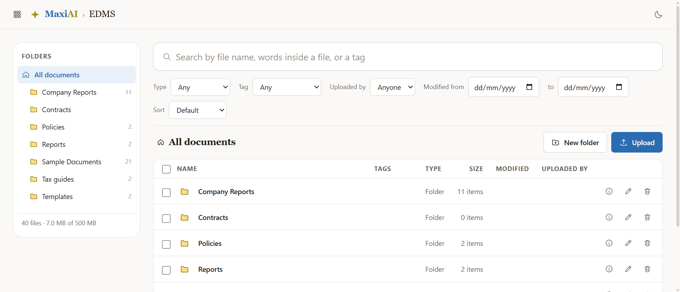Edit Company Reports folder with pencil icon

(628, 191)
